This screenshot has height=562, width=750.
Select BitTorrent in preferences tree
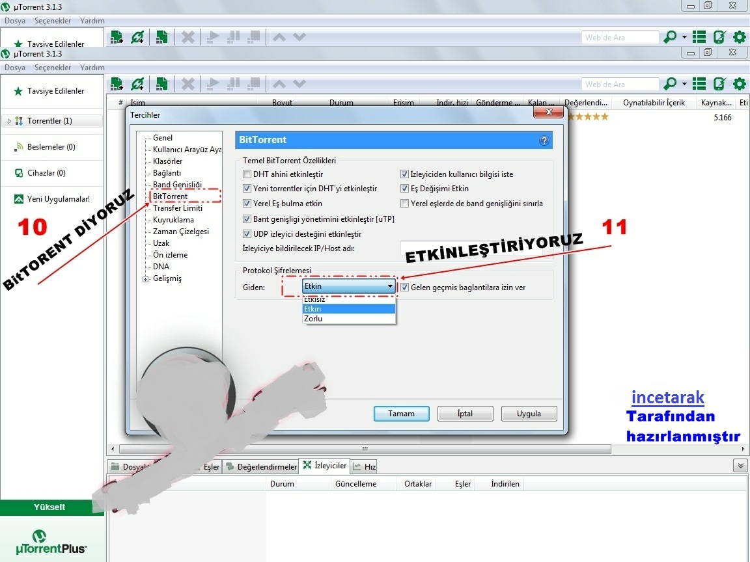[x=171, y=196]
